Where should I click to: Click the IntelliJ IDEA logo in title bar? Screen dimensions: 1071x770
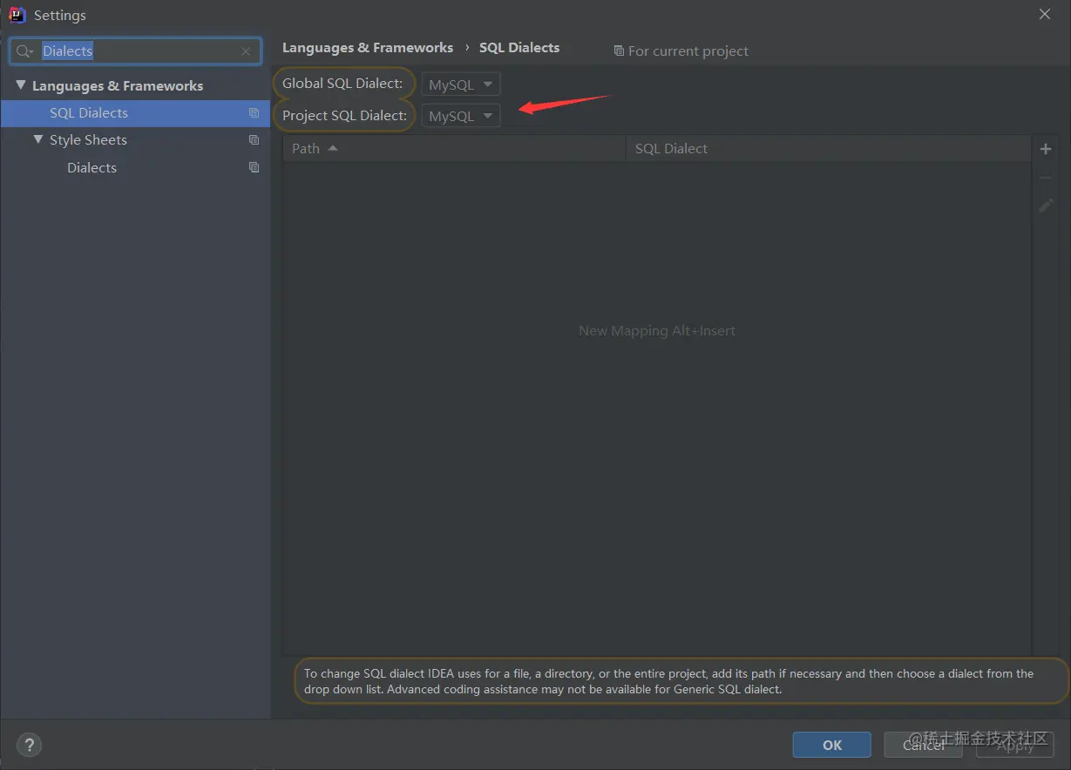[17, 15]
